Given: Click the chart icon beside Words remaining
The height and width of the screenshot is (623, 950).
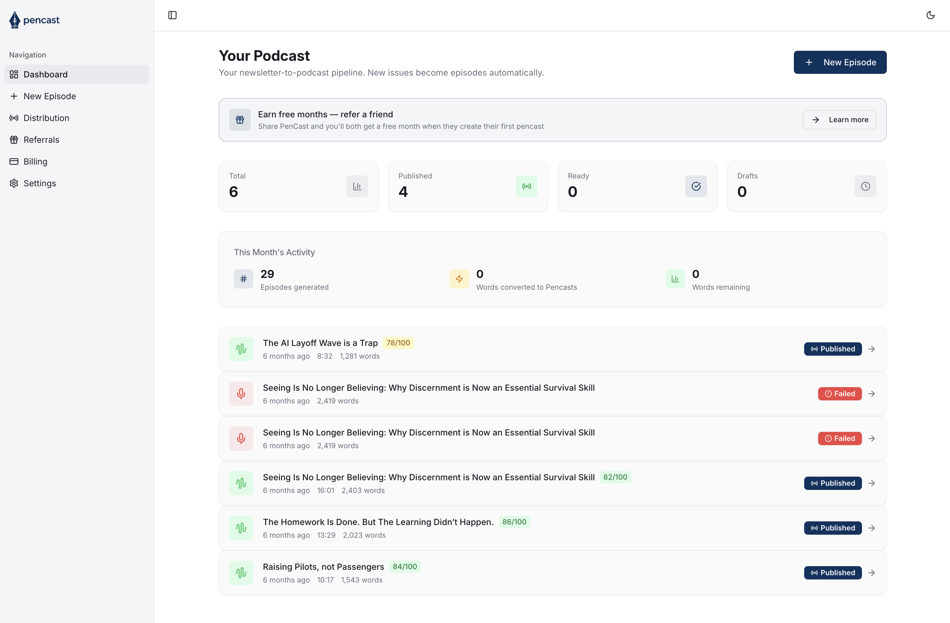Looking at the screenshot, I should [x=675, y=279].
